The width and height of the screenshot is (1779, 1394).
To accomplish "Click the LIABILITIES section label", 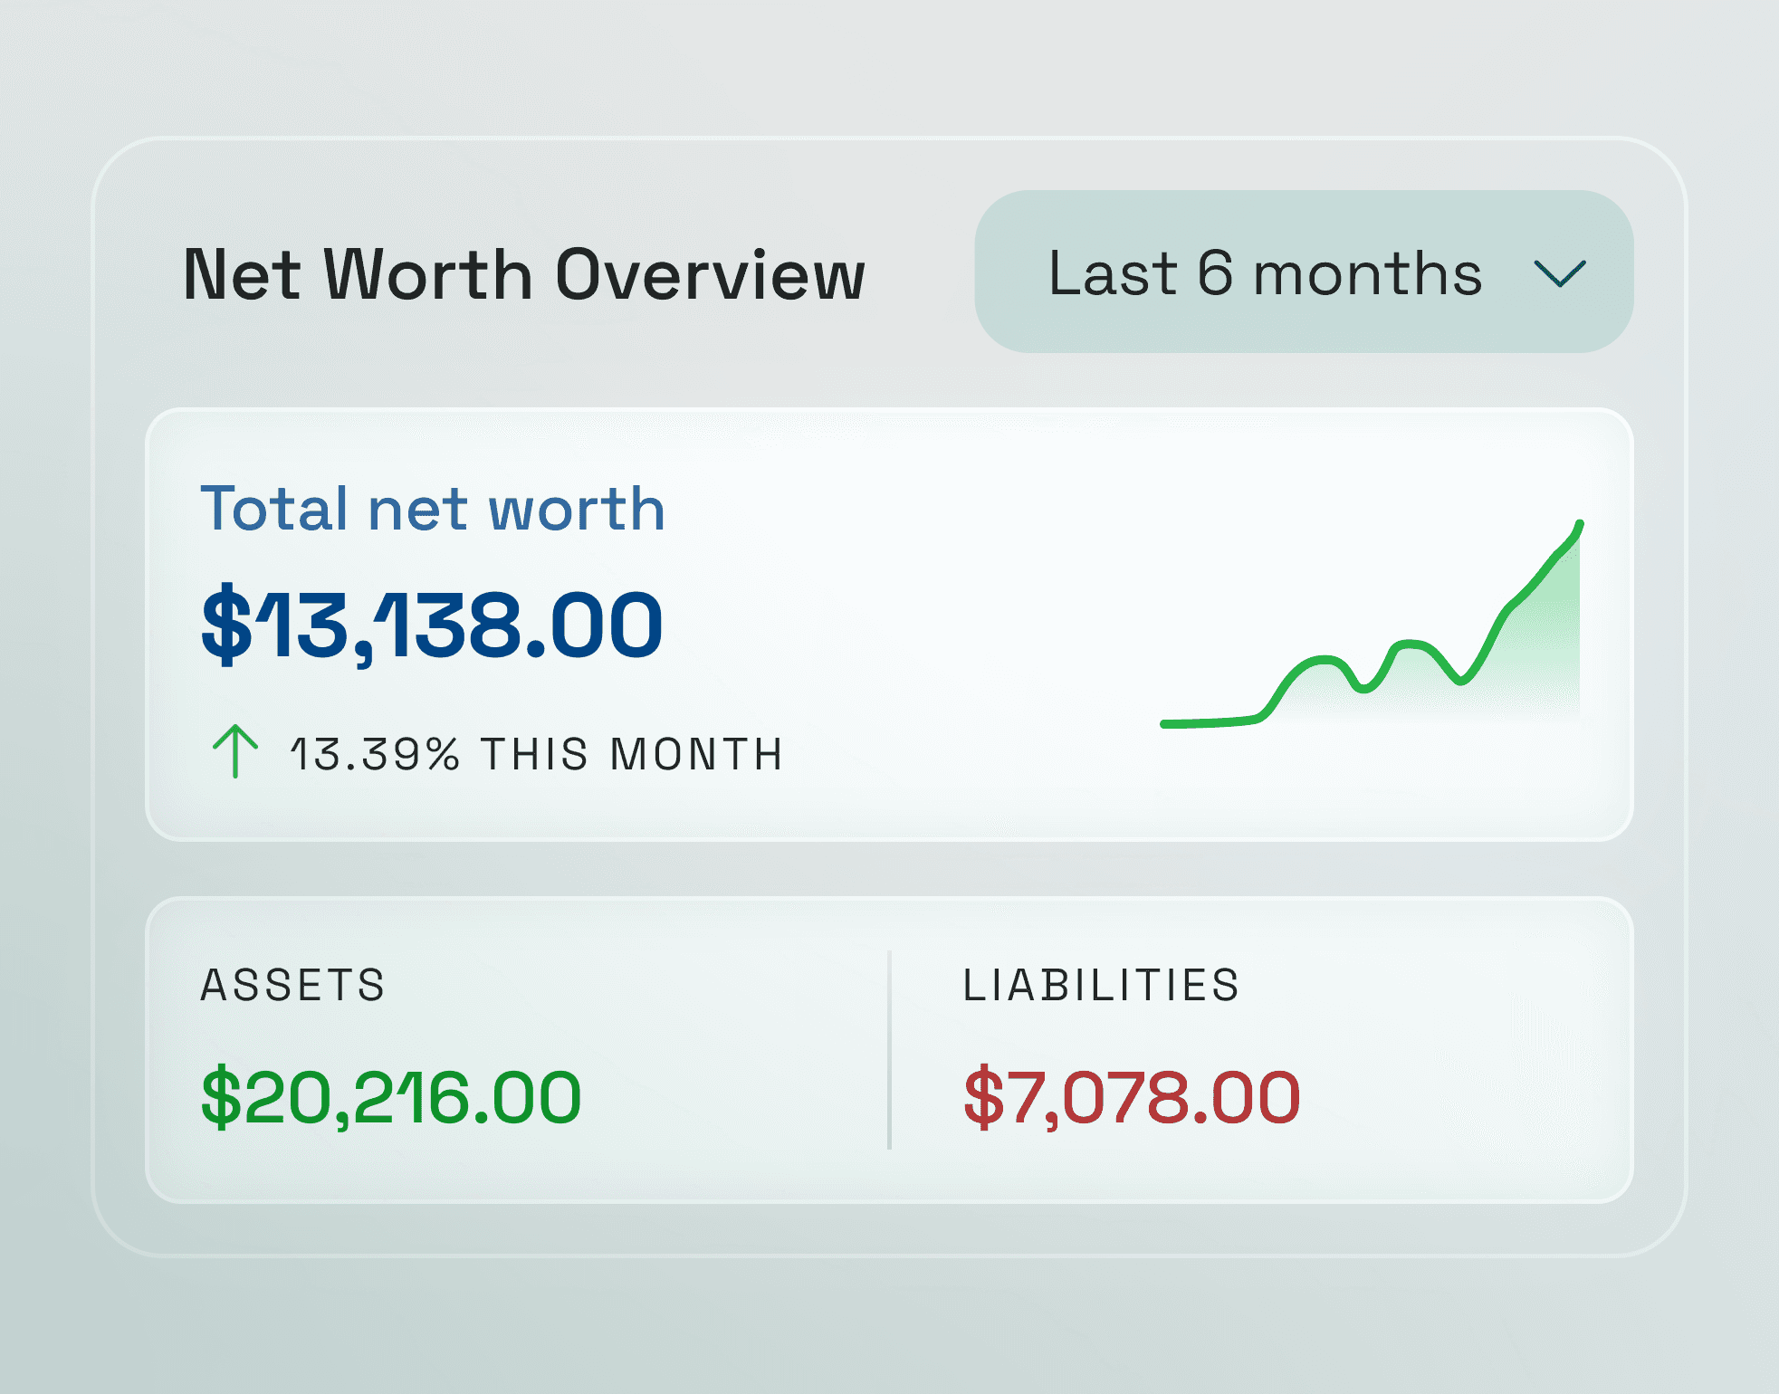I will [1103, 986].
